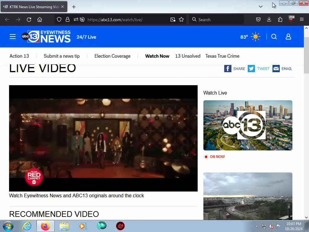The height and width of the screenshot is (232, 309).
Task: Open the green globe app in taskbar
Action: 102,226
